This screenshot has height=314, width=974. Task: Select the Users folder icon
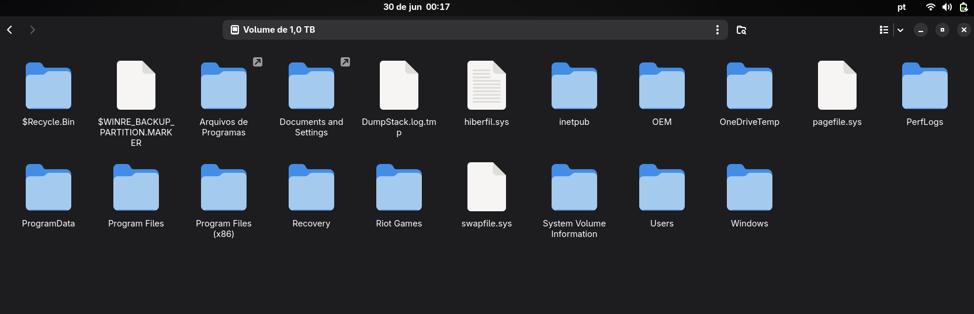(x=662, y=187)
